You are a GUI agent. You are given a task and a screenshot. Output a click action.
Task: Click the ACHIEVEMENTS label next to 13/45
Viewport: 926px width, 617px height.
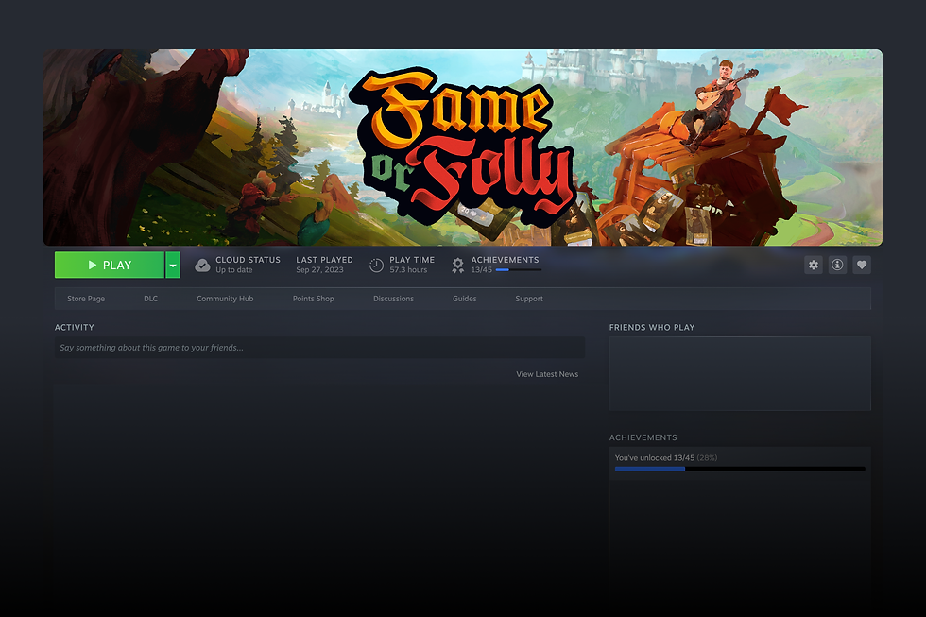pos(505,260)
